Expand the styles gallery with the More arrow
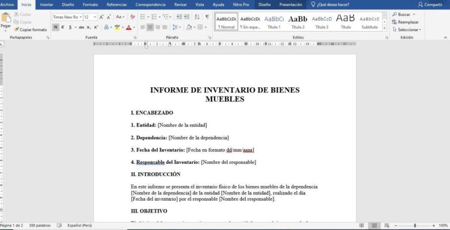The width and height of the screenshot is (450, 230). 384,29
